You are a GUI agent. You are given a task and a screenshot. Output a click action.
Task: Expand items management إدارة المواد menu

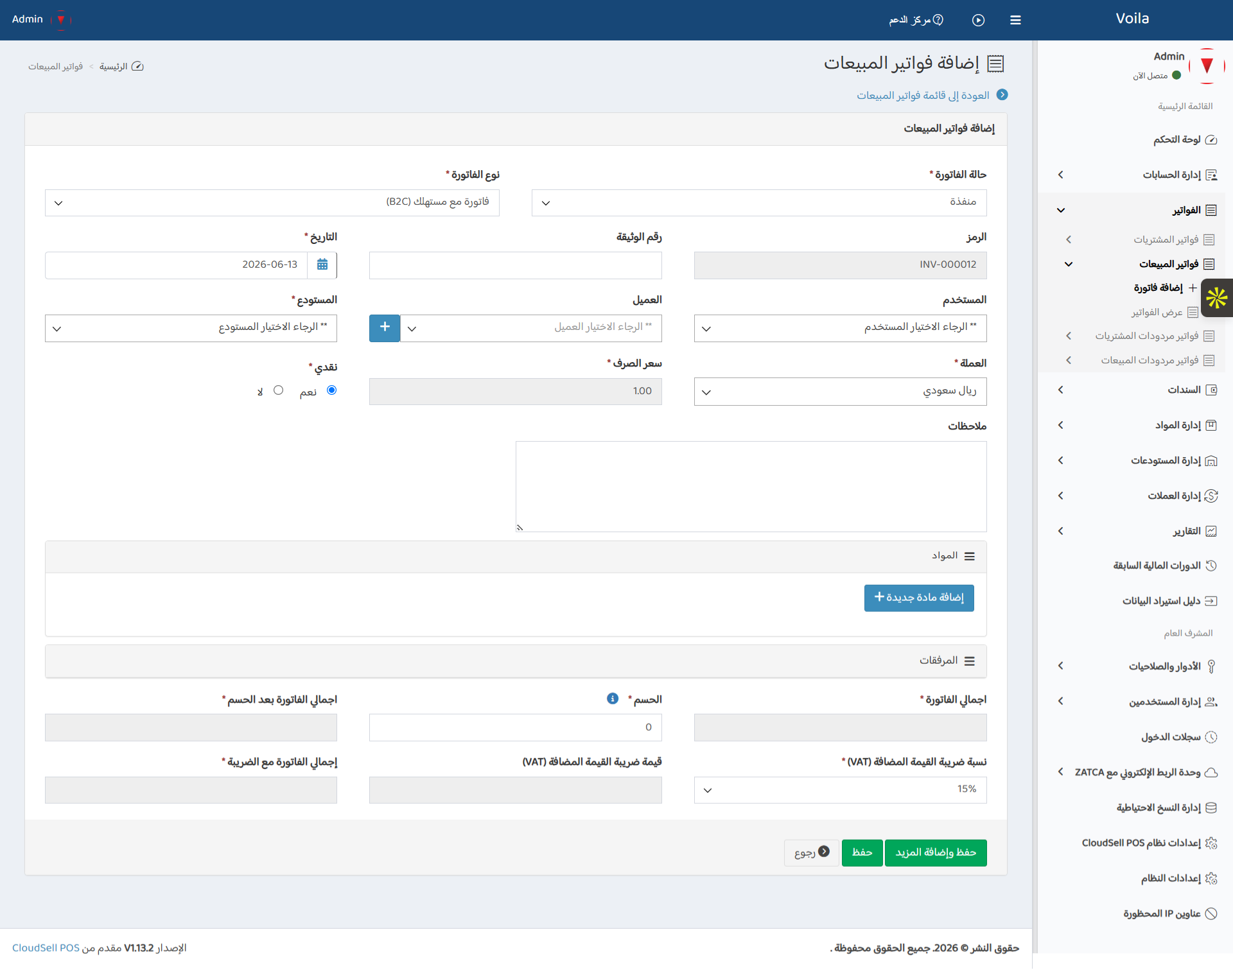[1137, 425]
